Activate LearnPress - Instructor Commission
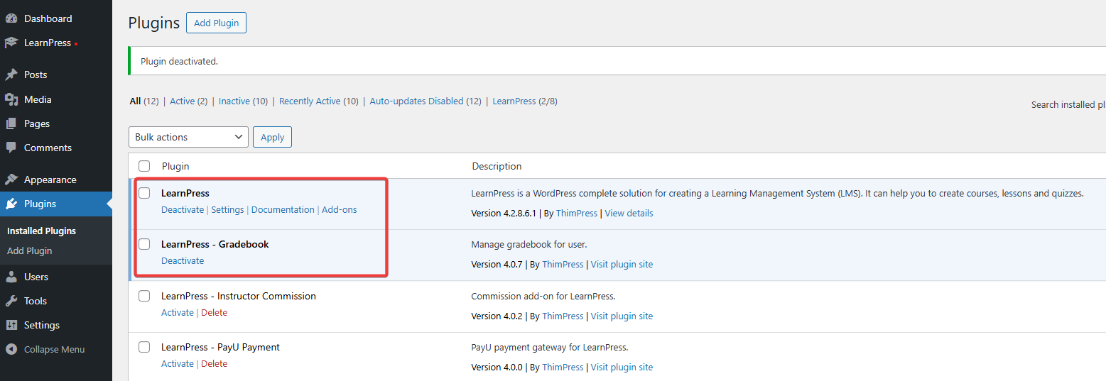Image resolution: width=1106 pixels, height=381 pixels. (x=178, y=313)
